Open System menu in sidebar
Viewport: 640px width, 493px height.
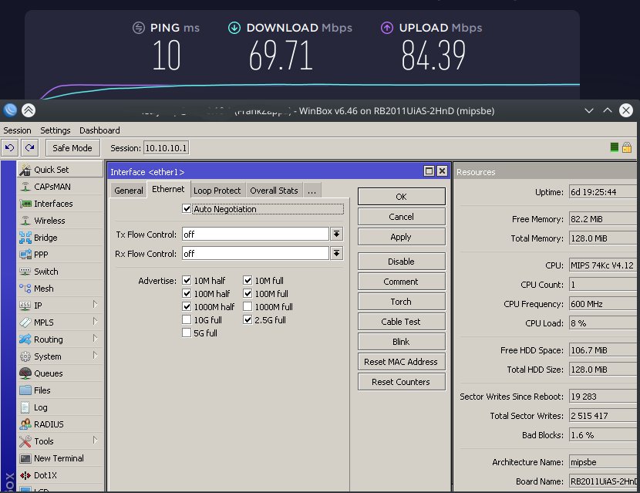coord(60,356)
